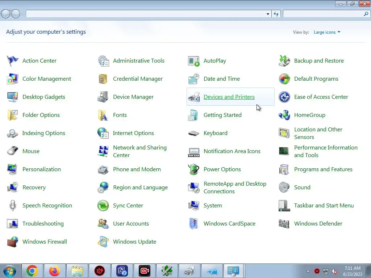Open RemoteApp and Desktop Connections link
This screenshot has height=278, width=371.
235,188
